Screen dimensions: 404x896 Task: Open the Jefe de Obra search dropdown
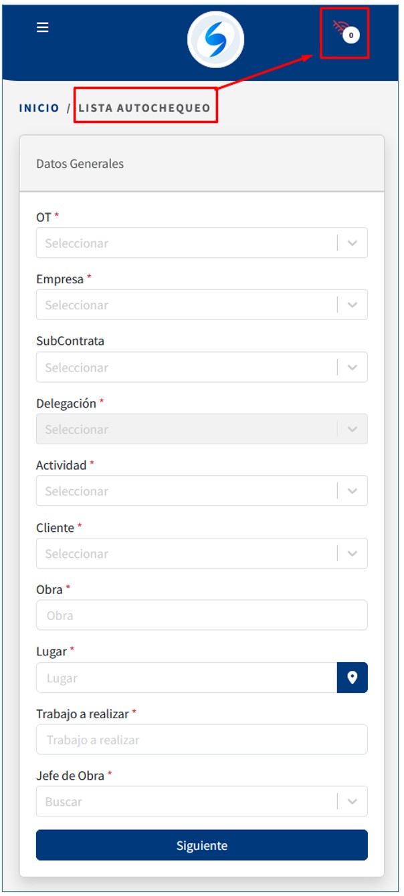click(x=187, y=801)
